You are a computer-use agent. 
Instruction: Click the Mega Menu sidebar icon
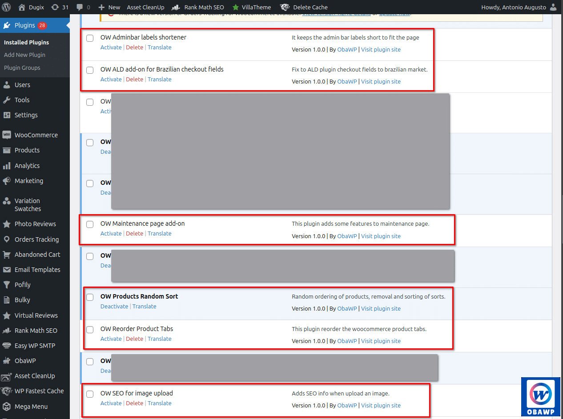tap(7, 407)
